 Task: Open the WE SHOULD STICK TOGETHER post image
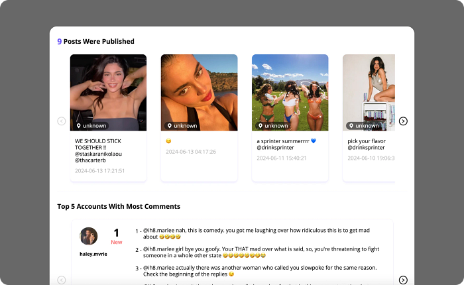pos(108,93)
